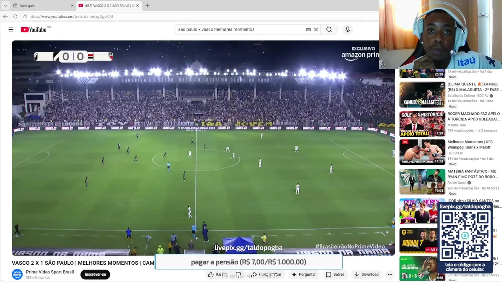Open the YouTube hamburger guide menu
Screen dimensions: 502x282
coord(11,29)
